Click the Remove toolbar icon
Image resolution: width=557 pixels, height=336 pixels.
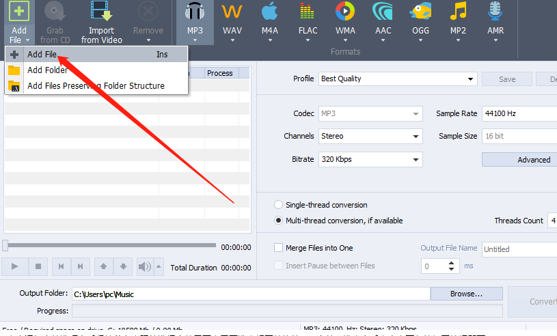tap(148, 12)
